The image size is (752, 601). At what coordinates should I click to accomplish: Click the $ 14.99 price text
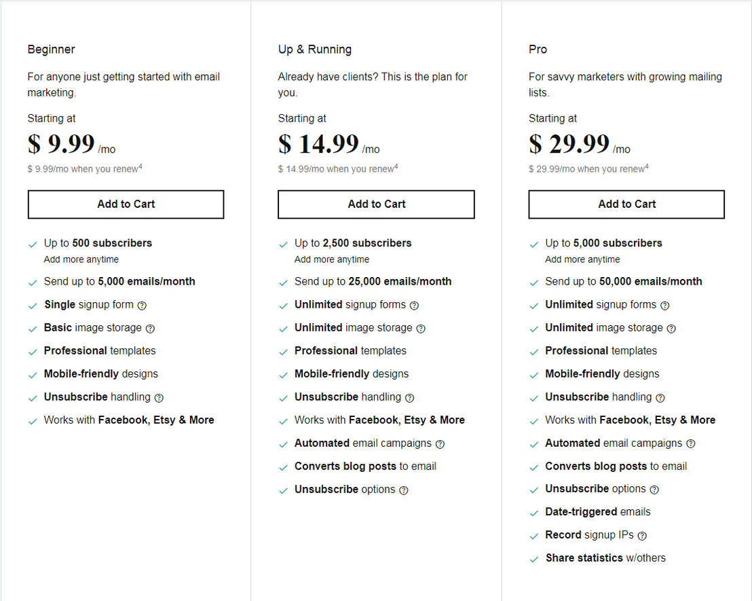(x=319, y=144)
